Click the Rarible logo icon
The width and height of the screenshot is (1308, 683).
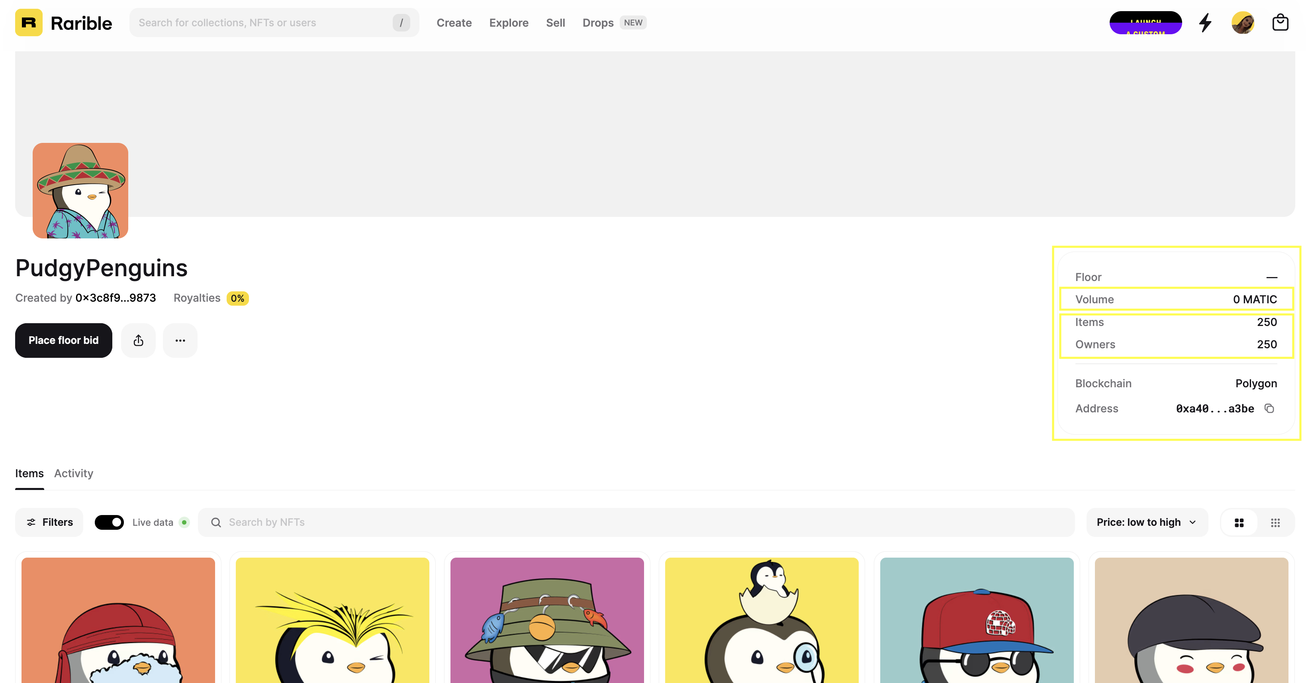[x=28, y=23]
